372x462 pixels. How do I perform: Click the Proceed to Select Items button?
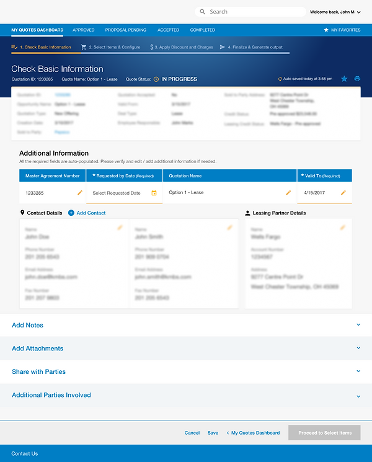[x=325, y=433]
